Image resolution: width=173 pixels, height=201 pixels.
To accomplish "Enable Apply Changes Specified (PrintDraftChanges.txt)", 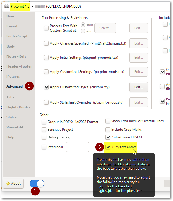I will point(46,43).
